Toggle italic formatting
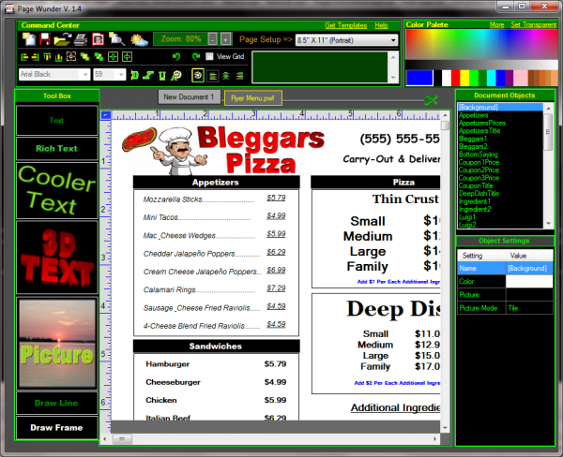This screenshot has height=457, width=563. coord(148,75)
